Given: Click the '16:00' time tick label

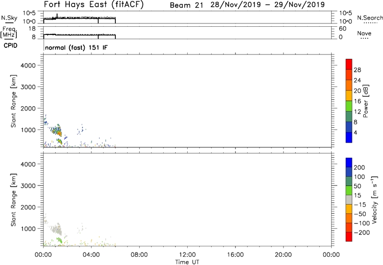Looking at the screenshot, I should tap(235, 254).
